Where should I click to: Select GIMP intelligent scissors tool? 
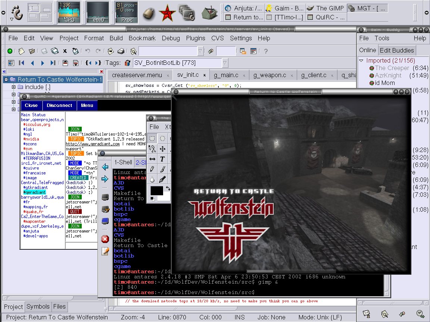point(152,149)
